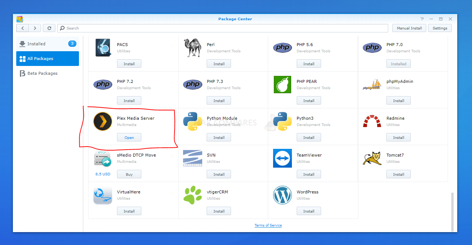Click the WordPress package name
Screen dimensions: 472x245
(307, 192)
